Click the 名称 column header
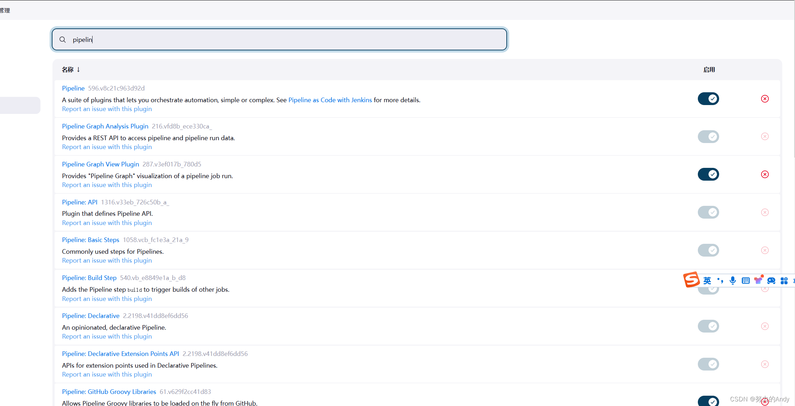Viewport: 795px width, 406px height. (68, 70)
